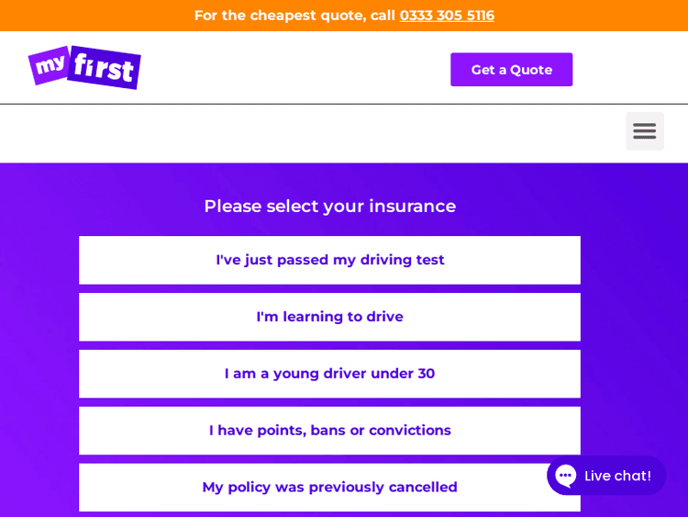Image resolution: width=688 pixels, height=517 pixels.
Task: Click the Live chat speech bubble icon
Action: click(566, 476)
